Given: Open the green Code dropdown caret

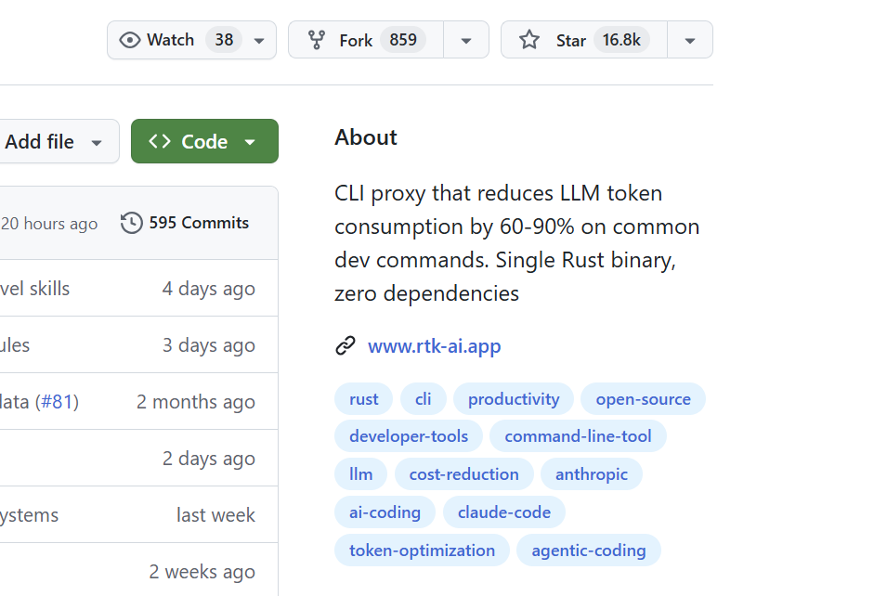Looking at the screenshot, I should click(x=250, y=141).
